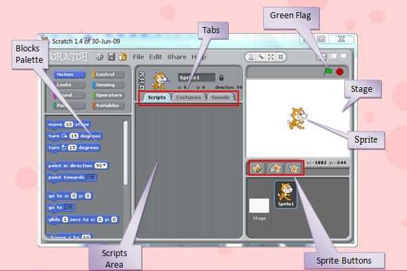This screenshot has height=271, width=407.
Task: Click the green flag to start scripts
Action: 328,72
